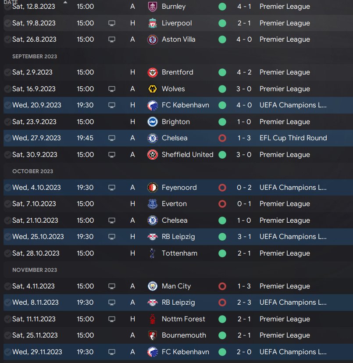Collapse the OCTOBER 2023 section header
Viewport: 353px width, 363px height.
[x=32, y=171]
